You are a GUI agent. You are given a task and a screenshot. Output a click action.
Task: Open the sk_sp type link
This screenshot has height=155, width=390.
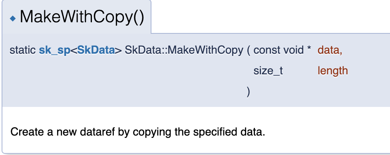tap(54, 50)
